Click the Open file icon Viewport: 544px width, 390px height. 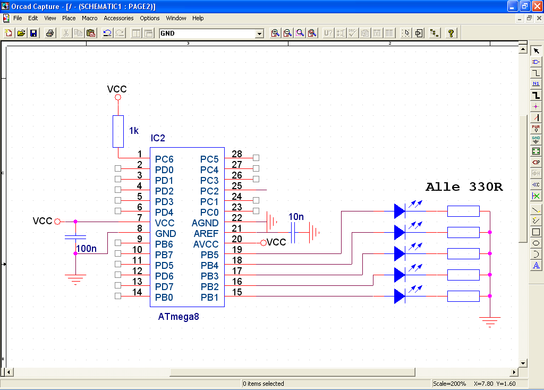tap(21, 33)
